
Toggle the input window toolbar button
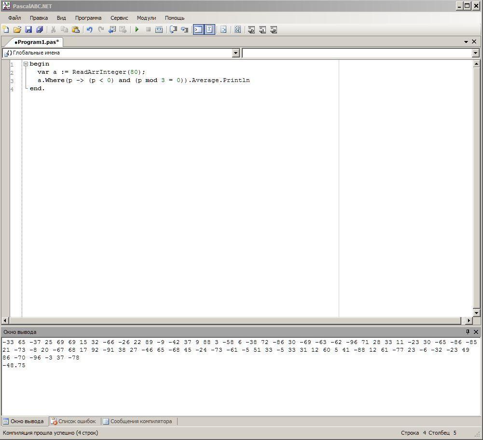click(209, 30)
